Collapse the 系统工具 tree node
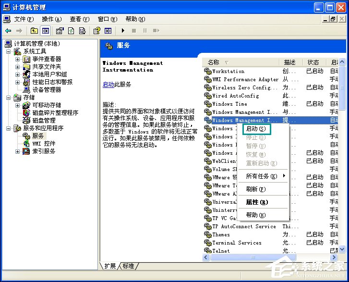This screenshot has height=282, width=349. 8,52
